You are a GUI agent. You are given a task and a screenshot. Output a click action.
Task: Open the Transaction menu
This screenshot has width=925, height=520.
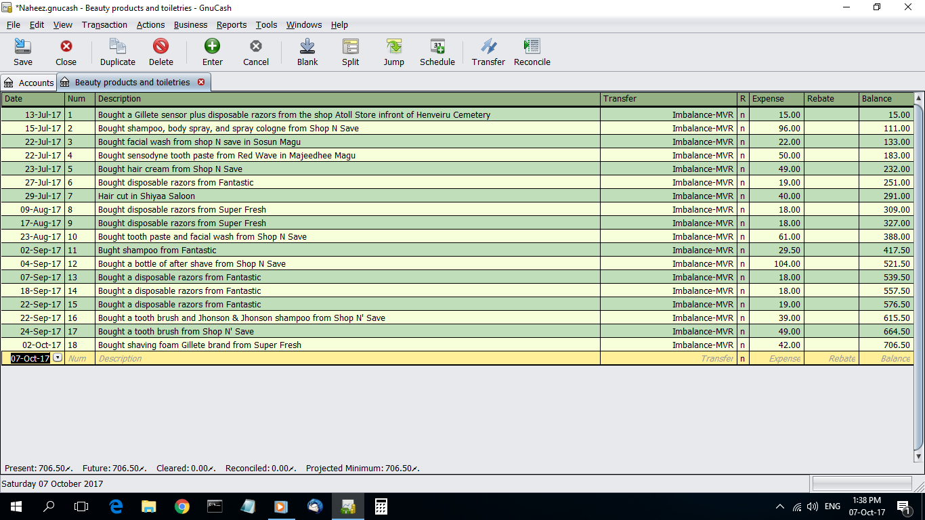click(x=104, y=24)
